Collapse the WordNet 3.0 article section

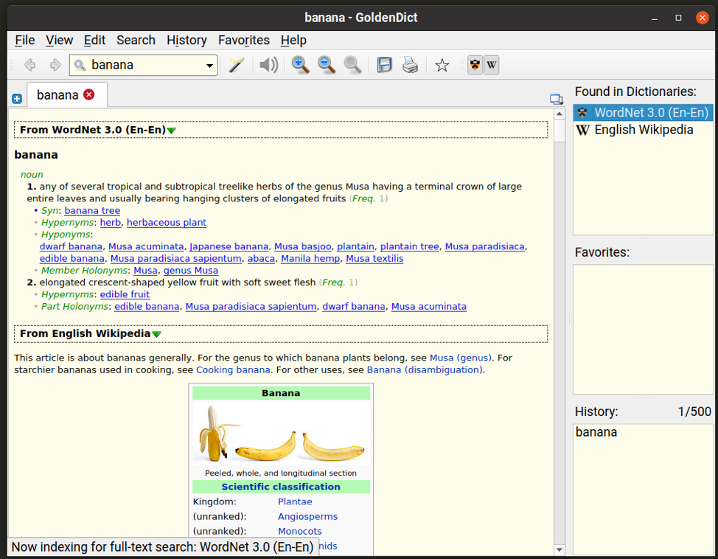coord(172,131)
